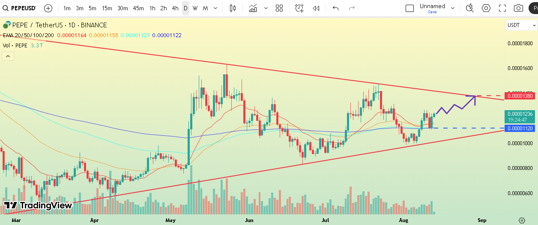Screen dimensions: 538x225
Task: Take a chart snapshot with camera icon
Action: 518,8
